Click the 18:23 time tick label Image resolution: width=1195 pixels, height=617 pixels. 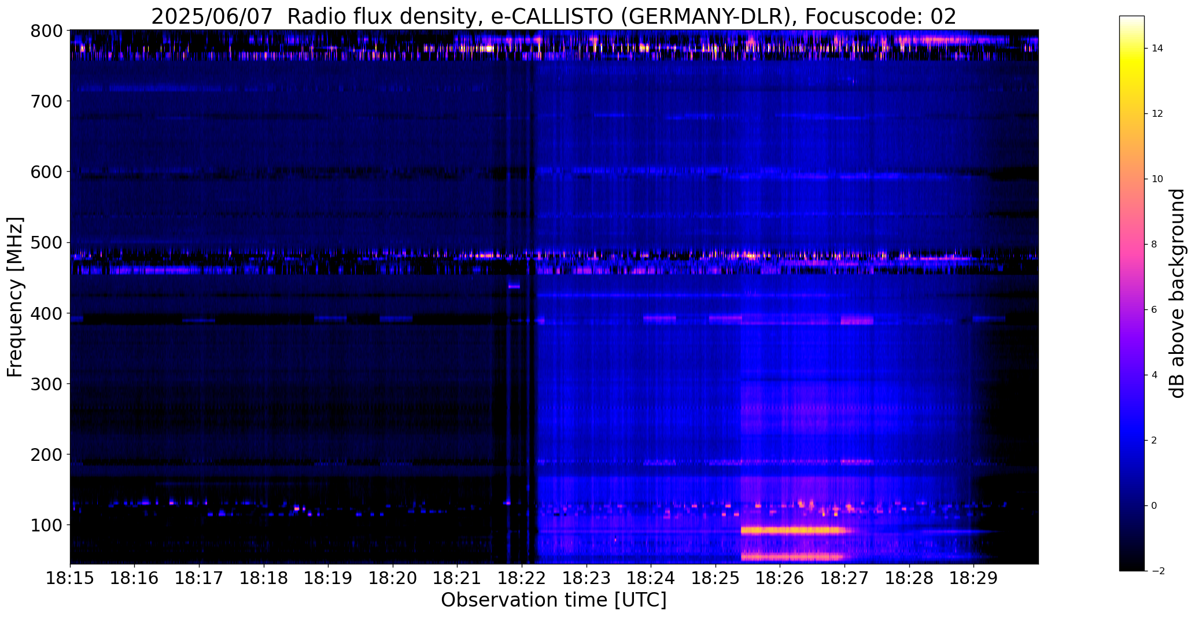587,578
